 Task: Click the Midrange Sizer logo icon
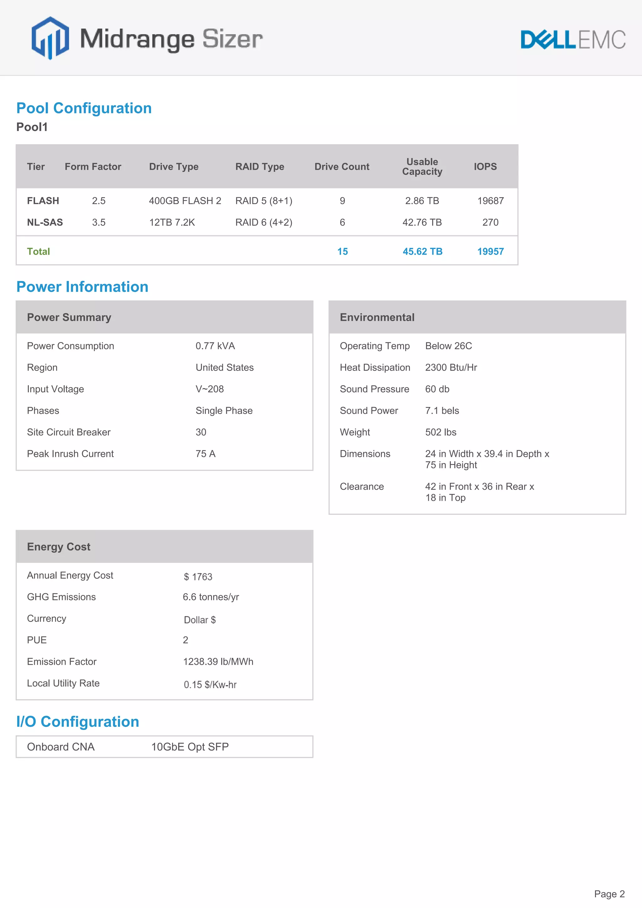click(50, 38)
